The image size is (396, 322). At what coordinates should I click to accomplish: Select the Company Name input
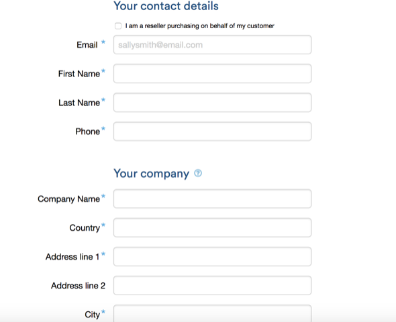tap(212, 199)
